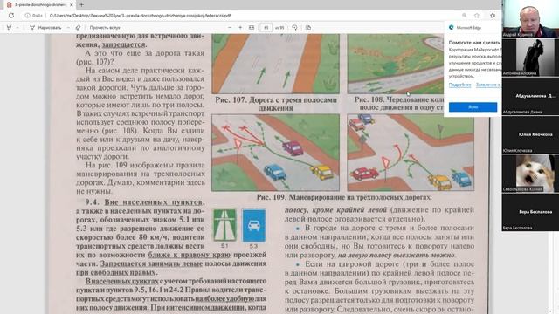Select the cat avatar participant tile
This screenshot has height=314, width=559.
[x=530, y=174]
